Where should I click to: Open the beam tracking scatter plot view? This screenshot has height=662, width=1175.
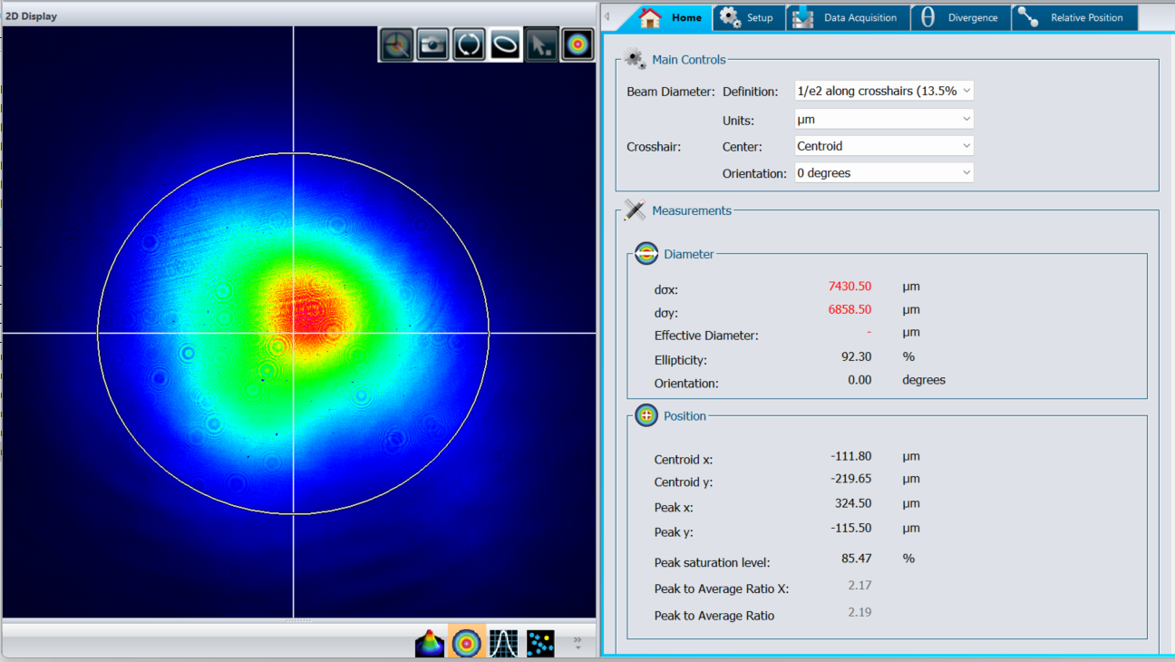tap(540, 643)
